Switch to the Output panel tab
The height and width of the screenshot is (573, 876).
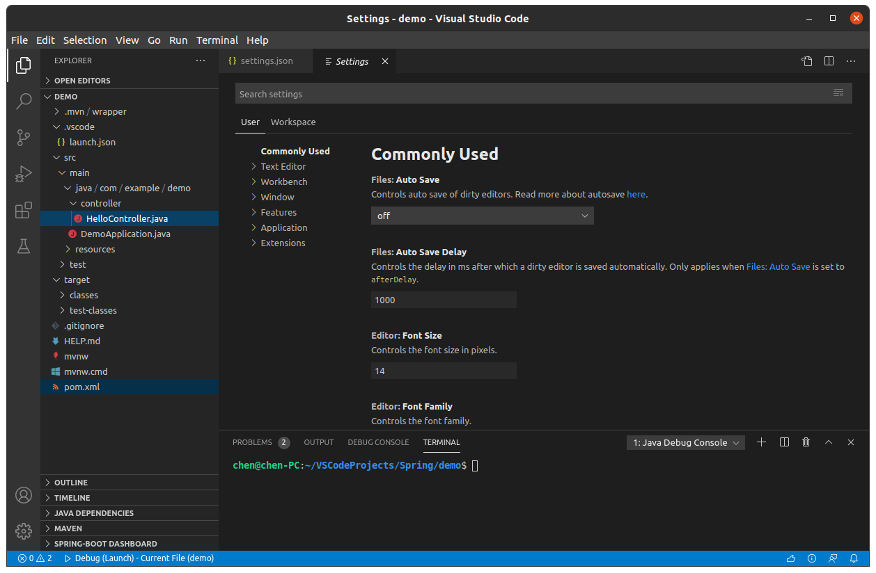pyautogui.click(x=319, y=442)
